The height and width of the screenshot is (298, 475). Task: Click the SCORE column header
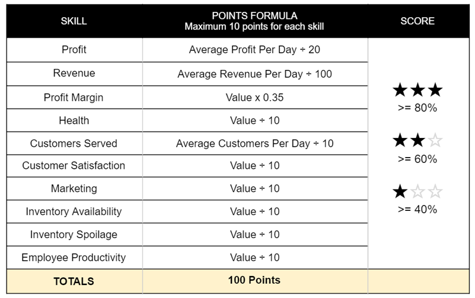[x=418, y=21]
